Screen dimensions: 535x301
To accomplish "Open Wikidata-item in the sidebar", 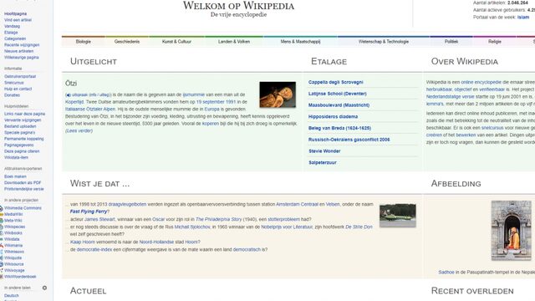I will tap(16, 157).
